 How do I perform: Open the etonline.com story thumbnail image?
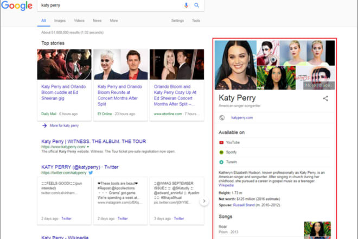tap(177, 64)
